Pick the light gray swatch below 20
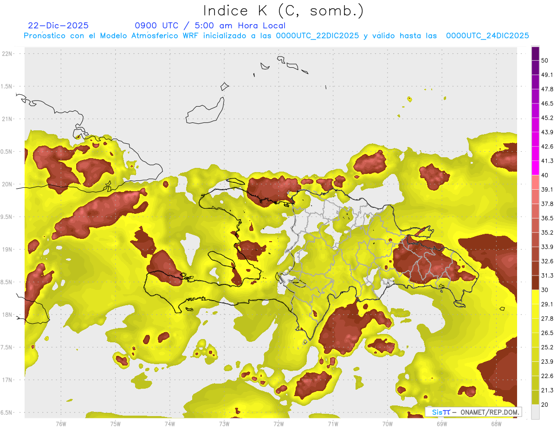557x430 pixels. (x=535, y=412)
